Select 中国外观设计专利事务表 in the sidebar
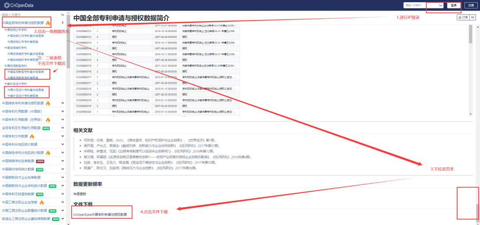Screen dimensions: 480x225 [x=28, y=96]
